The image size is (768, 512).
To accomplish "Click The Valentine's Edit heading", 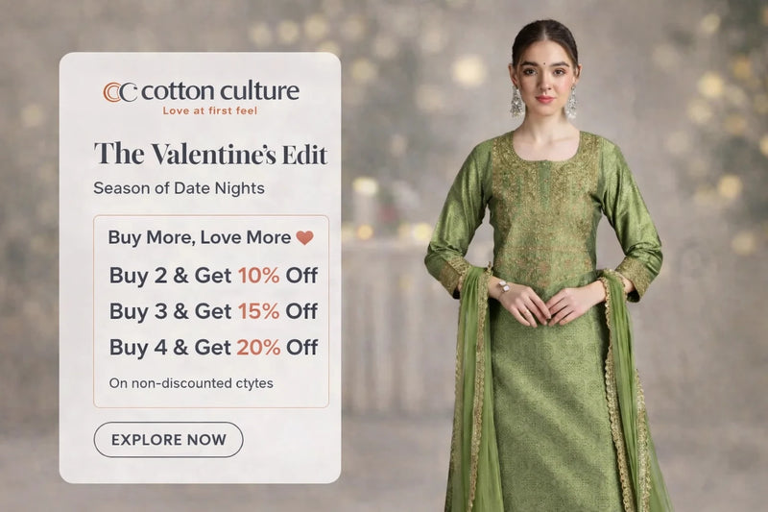I will 210,154.
